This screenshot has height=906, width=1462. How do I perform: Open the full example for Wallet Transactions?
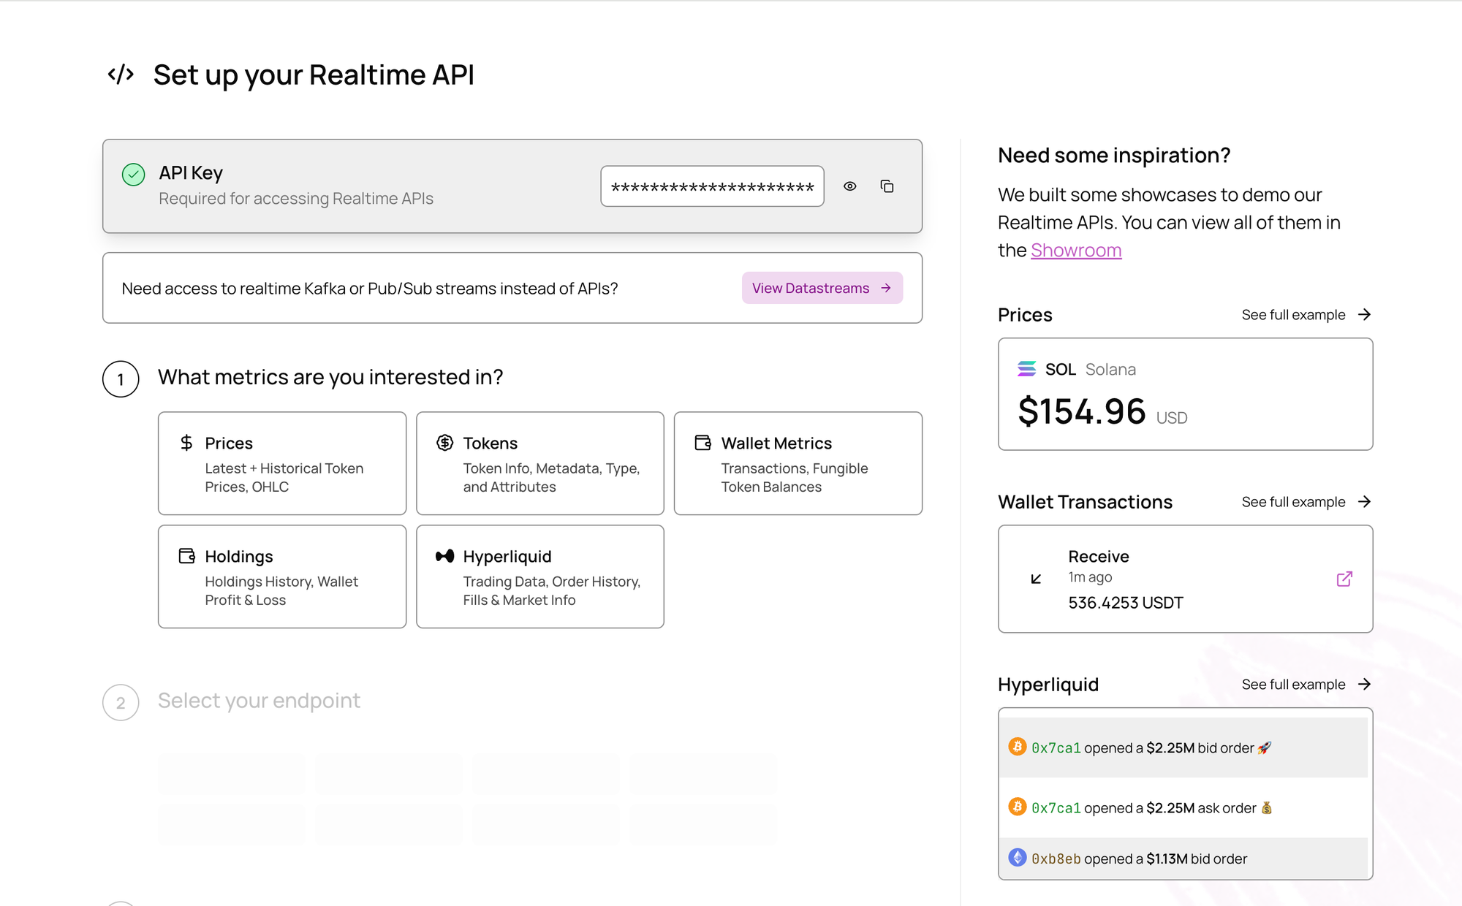click(1306, 502)
